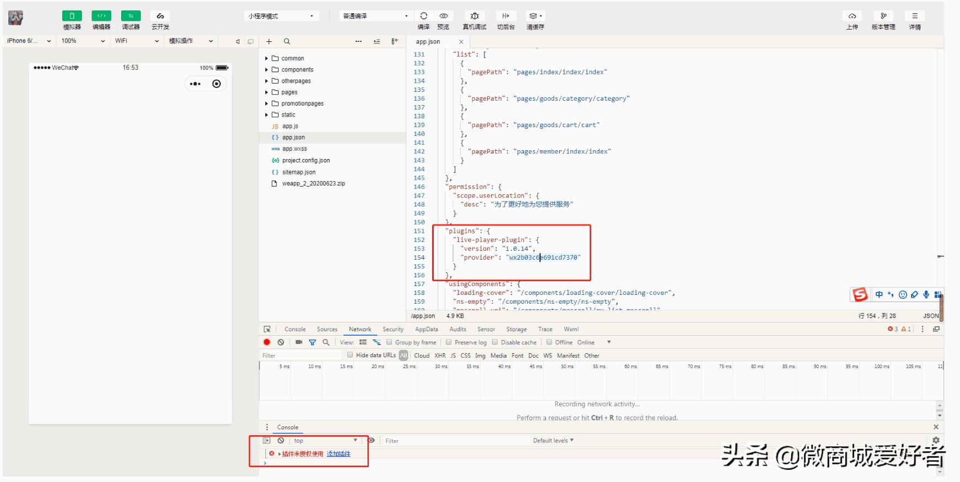Open the 小程序模式 mode dropdown
Image resolution: width=960 pixels, height=482 pixels.
(281, 16)
